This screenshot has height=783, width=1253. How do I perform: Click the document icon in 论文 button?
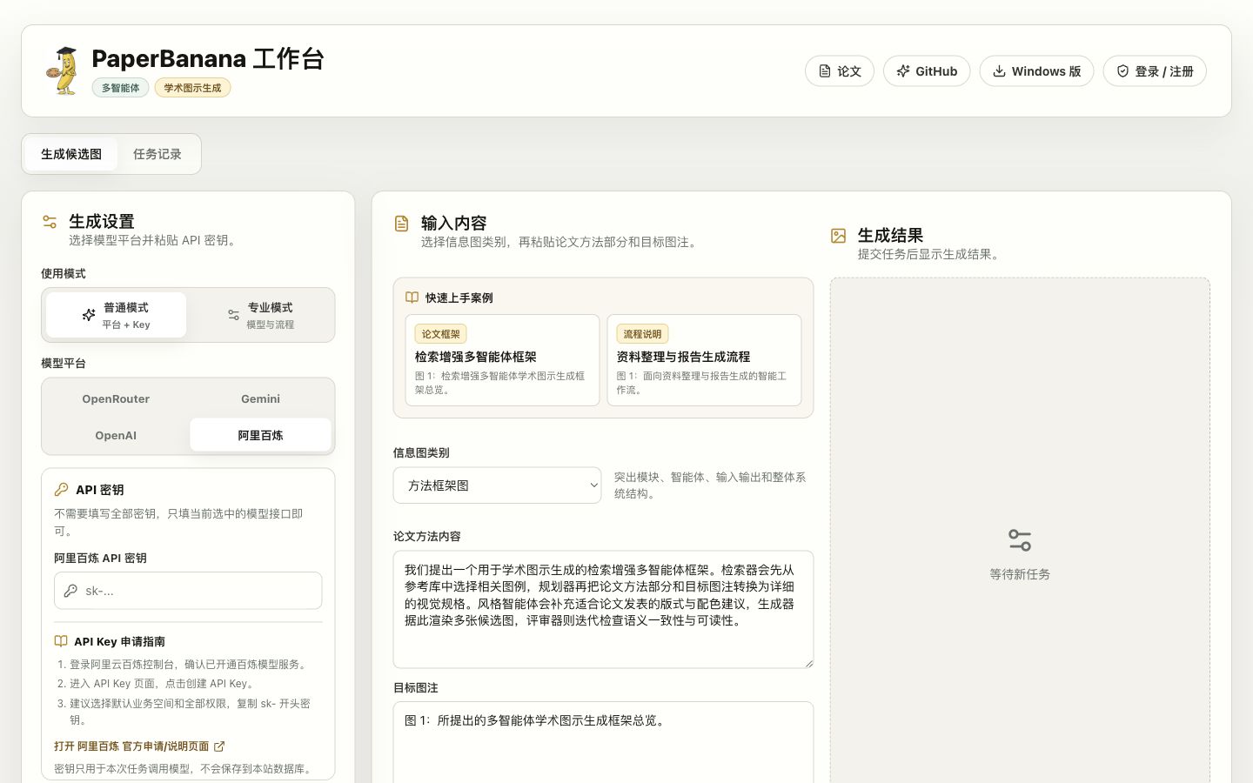825,71
